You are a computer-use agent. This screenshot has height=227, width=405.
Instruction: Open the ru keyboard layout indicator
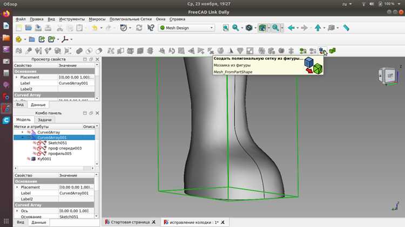(x=347, y=4)
